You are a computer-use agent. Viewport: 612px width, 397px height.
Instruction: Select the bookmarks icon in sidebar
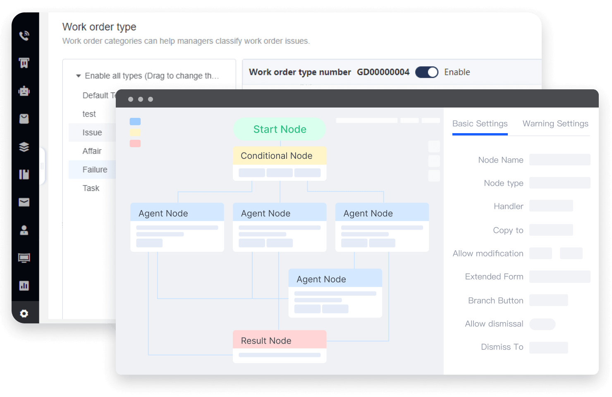tap(24, 174)
